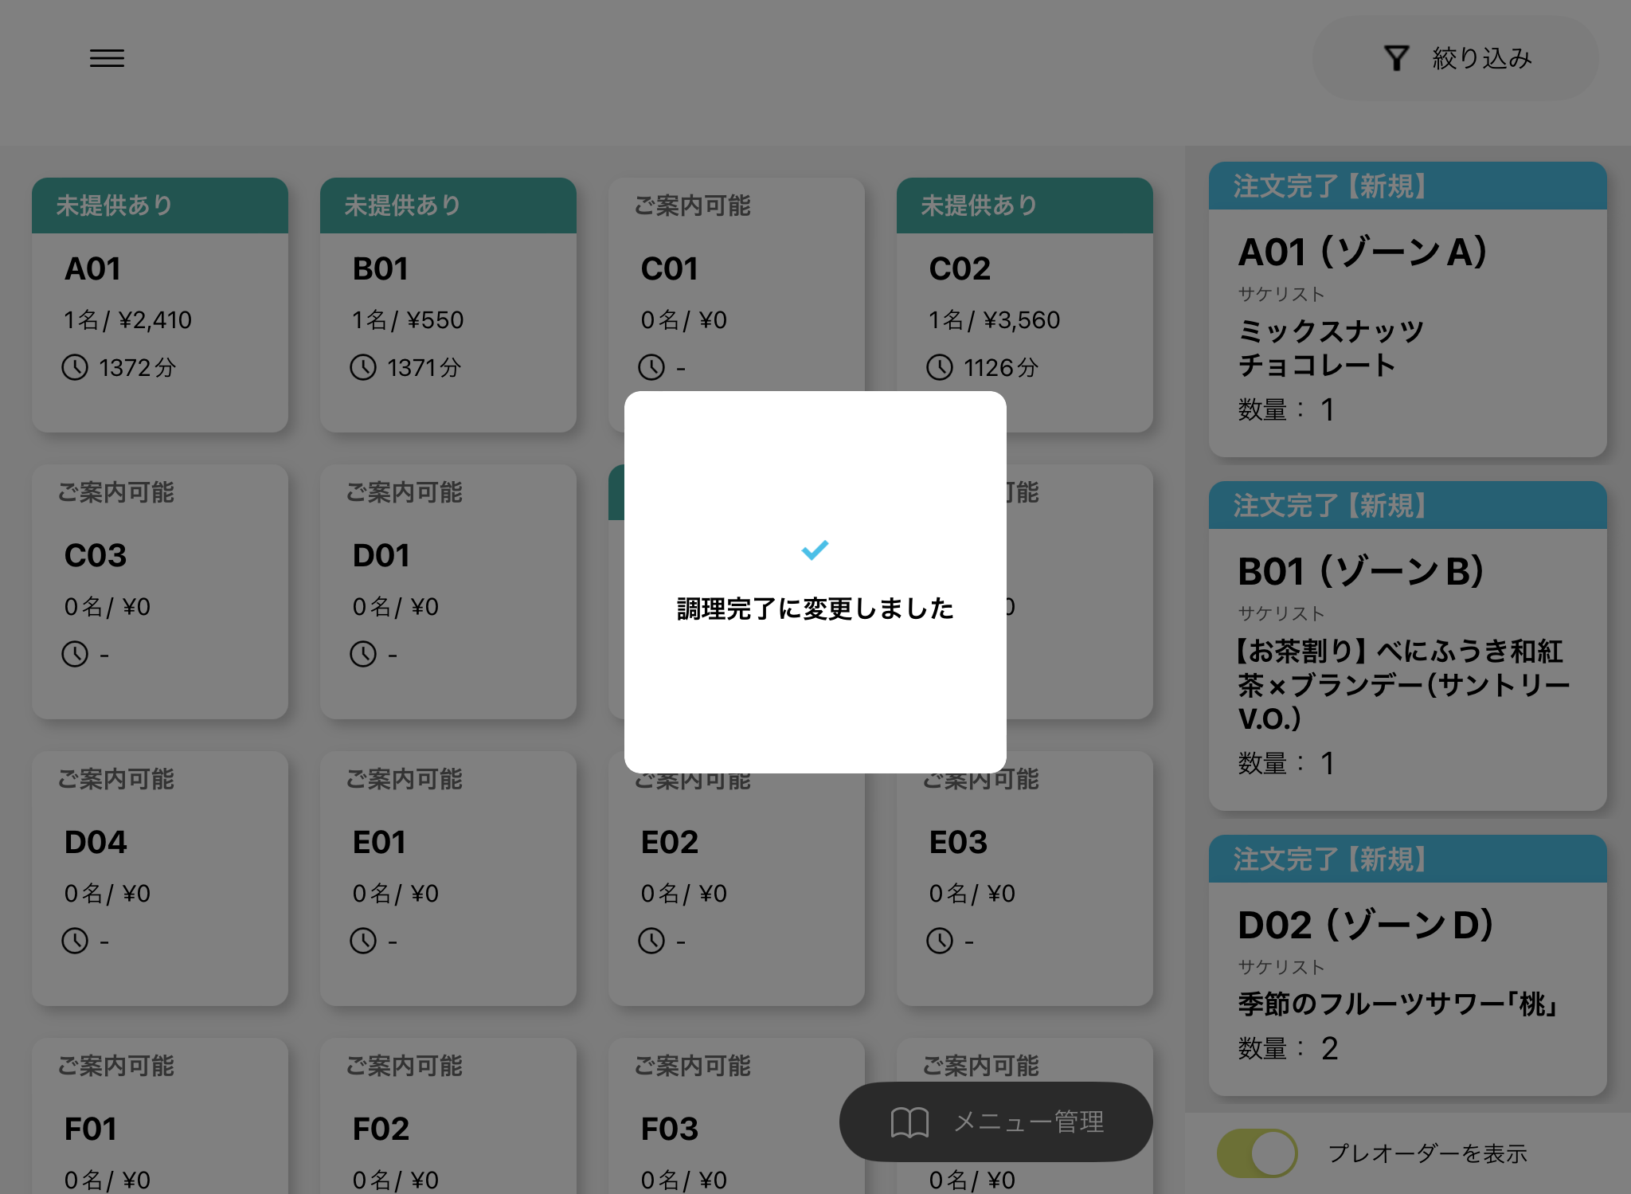This screenshot has width=1631, height=1194.
Task: Click the 未提供あり header on table A01
Action: [159, 206]
